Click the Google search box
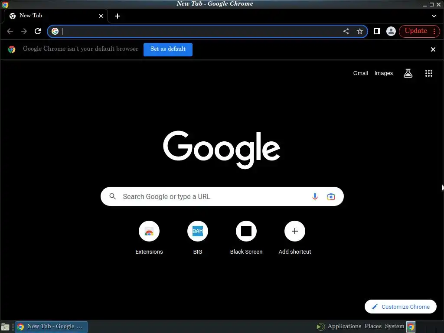This screenshot has width=444, height=333. click(x=222, y=196)
